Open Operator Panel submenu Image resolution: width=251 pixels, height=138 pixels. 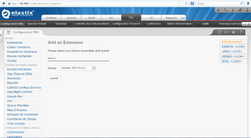coord(36,24)
